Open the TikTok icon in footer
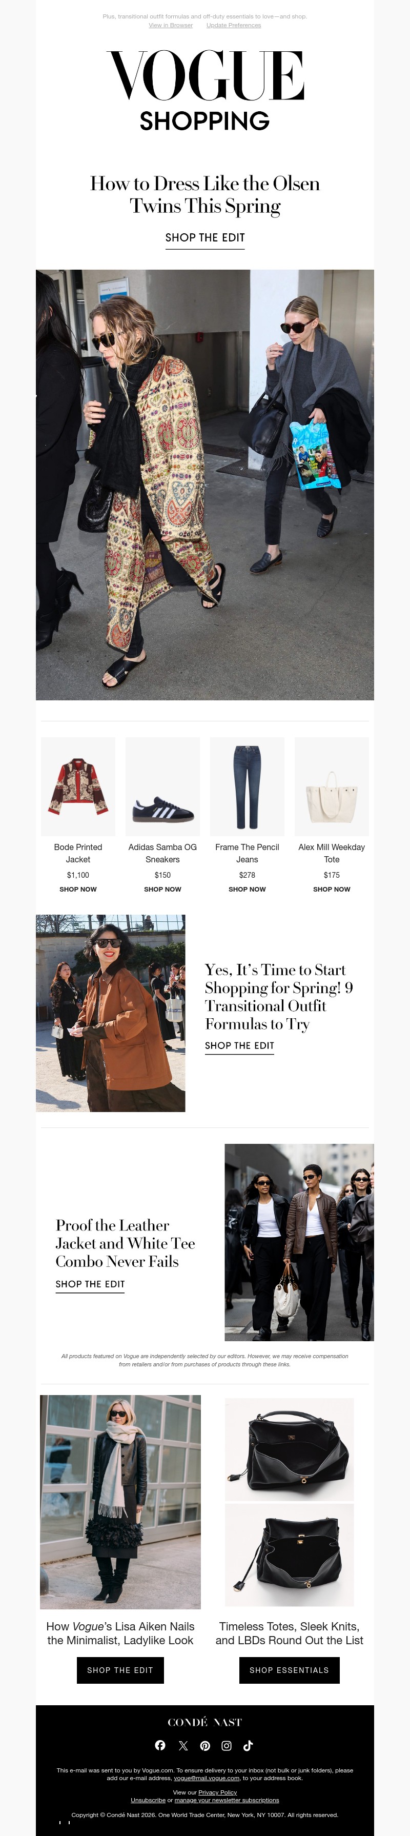 [x=248, y=1745]
